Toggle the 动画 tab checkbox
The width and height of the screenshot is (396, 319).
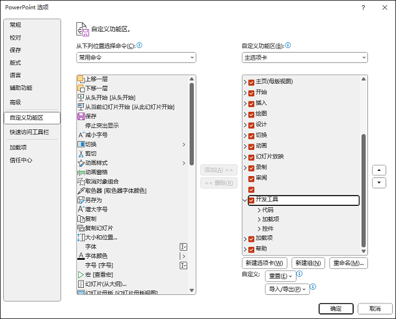(x=251, y=147)
